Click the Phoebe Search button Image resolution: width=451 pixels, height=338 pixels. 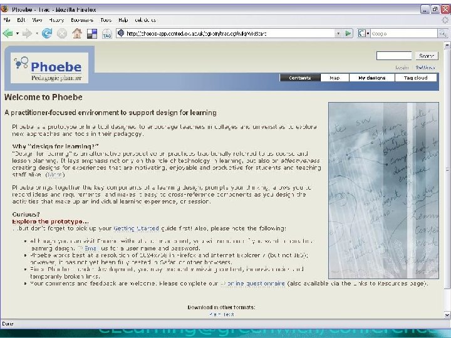(427, 56)
